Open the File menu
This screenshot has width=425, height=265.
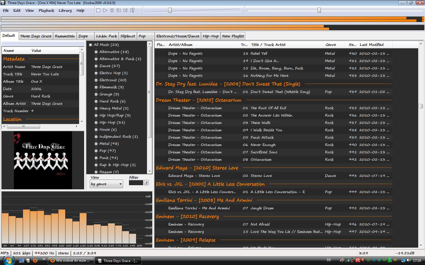pos(6,10)
